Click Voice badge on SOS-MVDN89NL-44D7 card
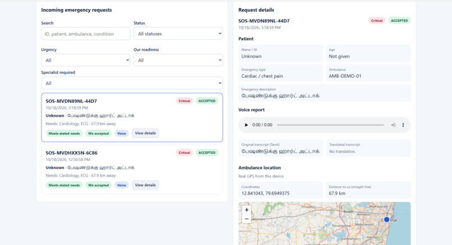452x245 pixels. pos(122,134)
